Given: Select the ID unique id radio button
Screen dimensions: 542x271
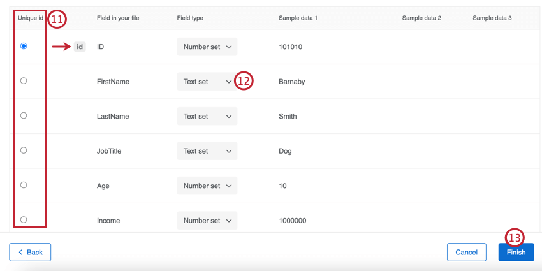Looking at the screenshot, I should click(24, 47).
